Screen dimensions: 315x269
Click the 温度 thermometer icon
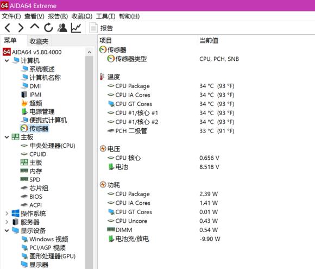click(102, 77)
